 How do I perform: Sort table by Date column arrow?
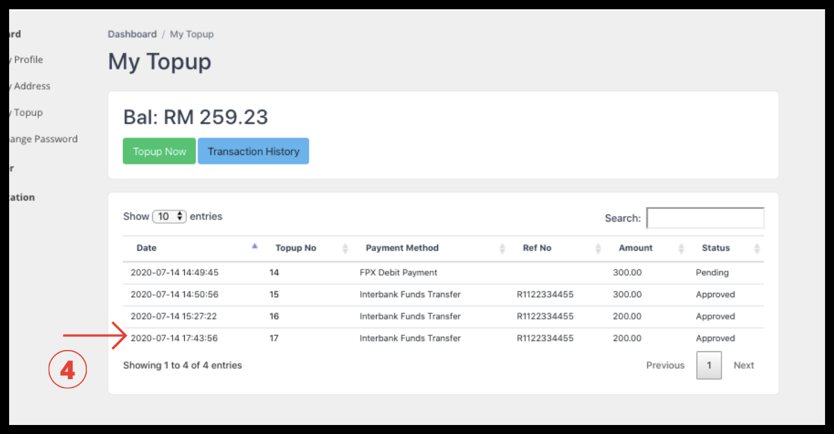254,247
